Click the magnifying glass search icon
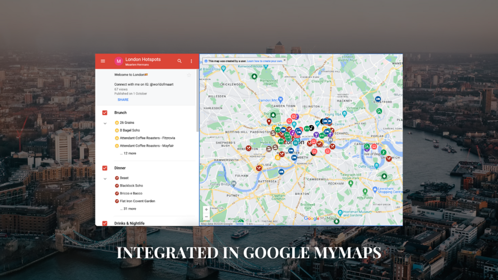498x280 pixels. (179, 61)
